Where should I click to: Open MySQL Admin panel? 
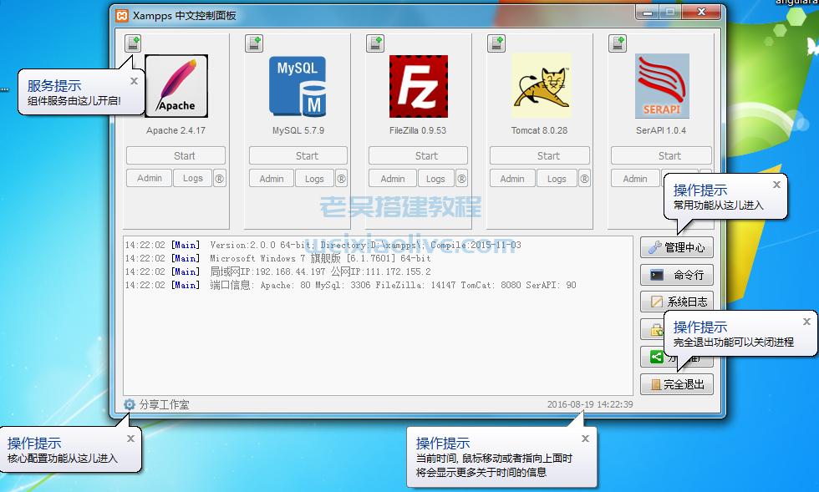tap(271, 178)
